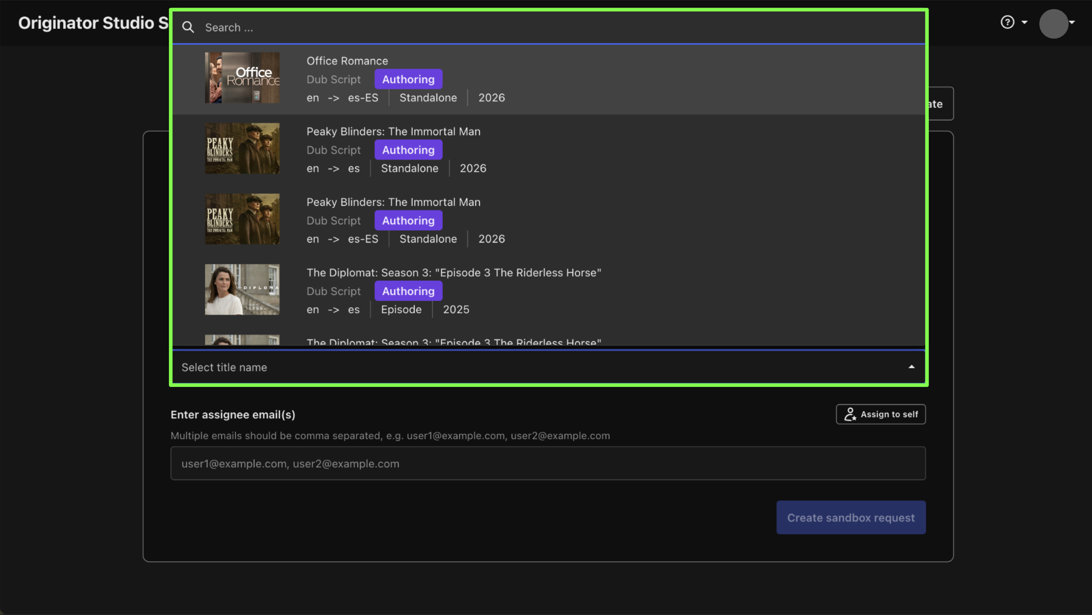The height and width of the screenshot is (615, 1092).
Task: Expand the help menu dropdown arrow
Action: (1025, 23)
